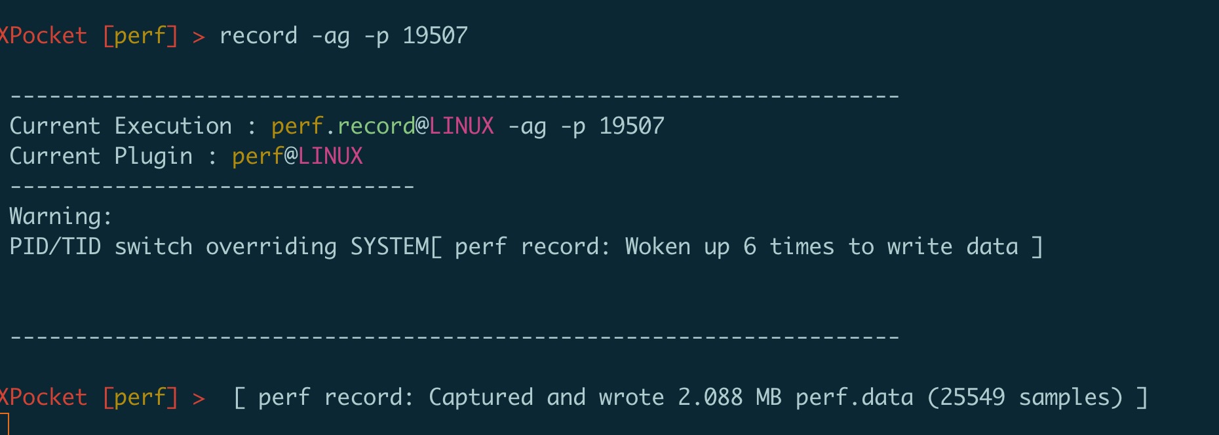Click the green 'record' text after 'perf.'
The image size is (1219, 435).
click(376, 126)
